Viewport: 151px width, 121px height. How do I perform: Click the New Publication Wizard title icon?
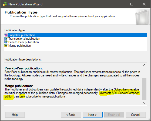click(5, 4)
